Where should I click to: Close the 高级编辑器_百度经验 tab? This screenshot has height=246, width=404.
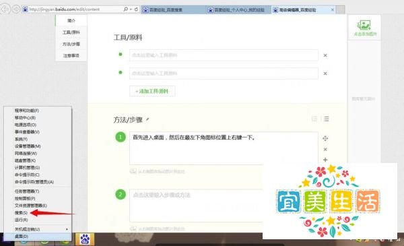(333, 10)
